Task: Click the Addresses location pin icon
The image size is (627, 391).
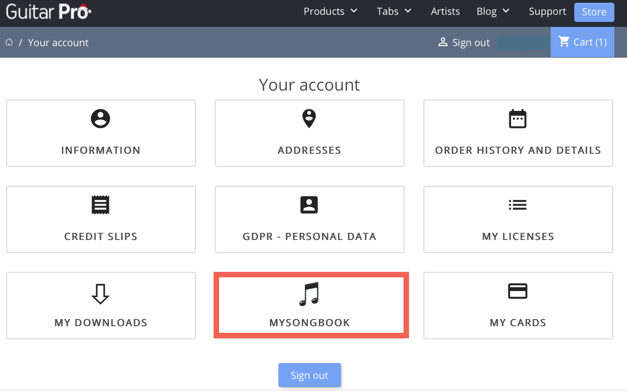Action: (x=309, y=119)
